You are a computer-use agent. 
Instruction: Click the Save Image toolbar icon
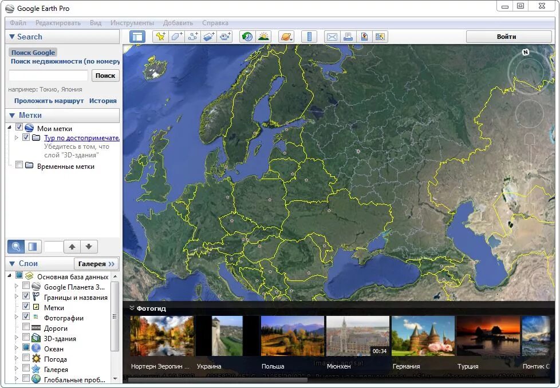tap(380, 37)
